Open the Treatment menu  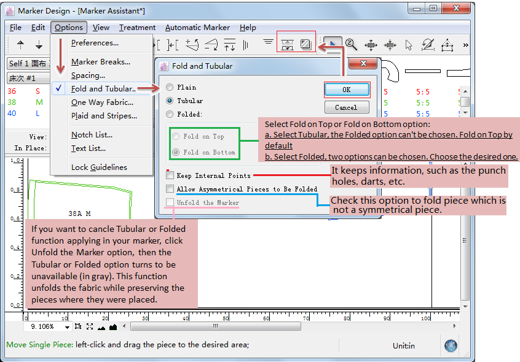[x=137, y=27]
